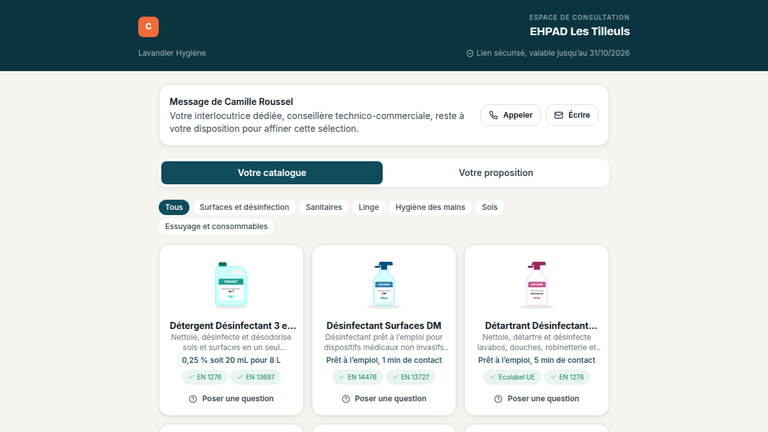Viewport: 768px width, 432px height.
Task: Filter products by Linge
Action: click(369, 207)
